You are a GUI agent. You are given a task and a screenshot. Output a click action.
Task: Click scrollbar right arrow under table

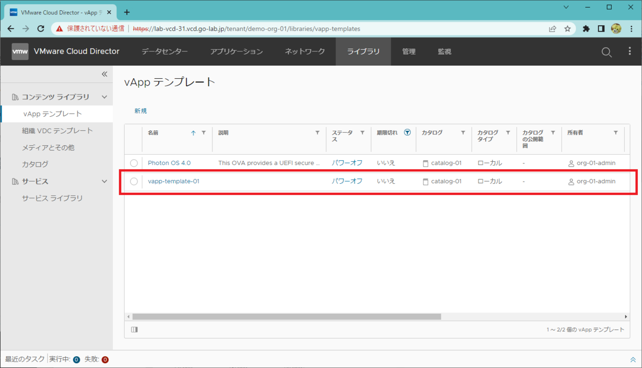[626, 317]
